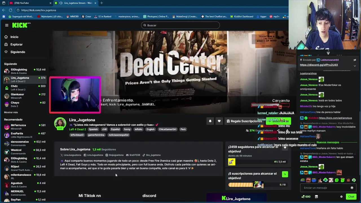361x203 pixels.
Task: Select the Spanish tag
Action: (x=93, y=129)
